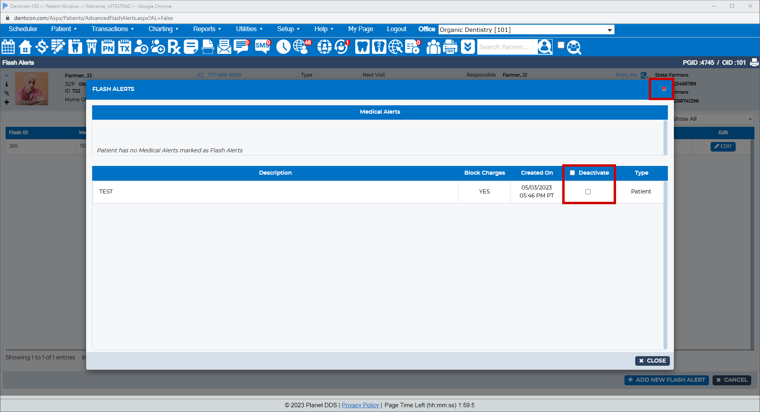Open Progress Notes via the PN icon
Screen dimensions: 760x412
tap(108, 47)
